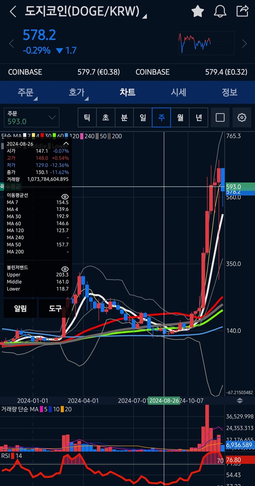Open price alerts bell icon

coord(220,11)
